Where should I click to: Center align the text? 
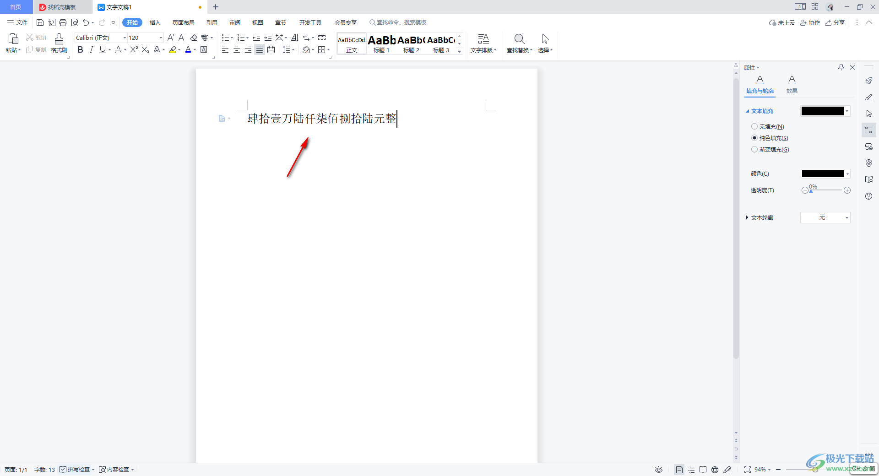tap(237, 49)
